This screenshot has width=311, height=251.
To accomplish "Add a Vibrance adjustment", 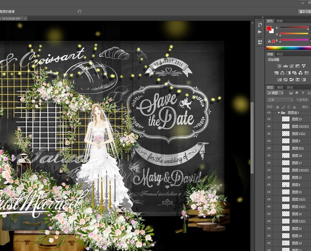I will 304,66.
